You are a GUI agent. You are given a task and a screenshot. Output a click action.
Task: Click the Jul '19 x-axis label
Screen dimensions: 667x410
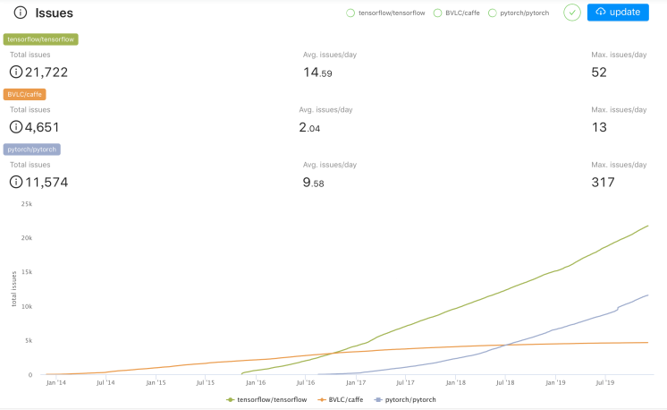click(x=605, y=383)
